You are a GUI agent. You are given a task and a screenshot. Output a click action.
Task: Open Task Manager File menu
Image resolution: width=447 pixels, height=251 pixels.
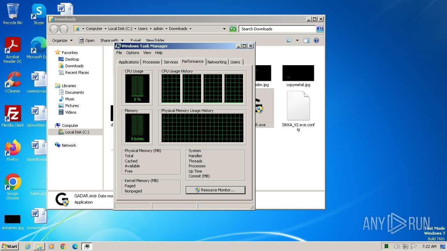(119, 53)
